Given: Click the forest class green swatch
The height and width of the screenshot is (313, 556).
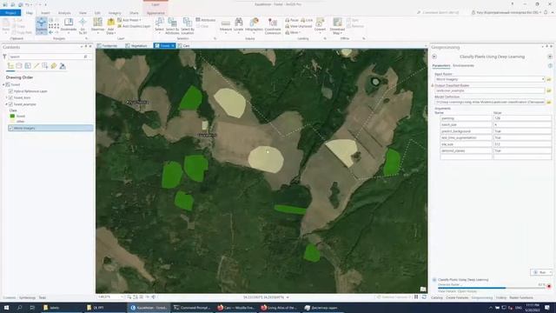Looking at the screenshot, I should point(12,116).
